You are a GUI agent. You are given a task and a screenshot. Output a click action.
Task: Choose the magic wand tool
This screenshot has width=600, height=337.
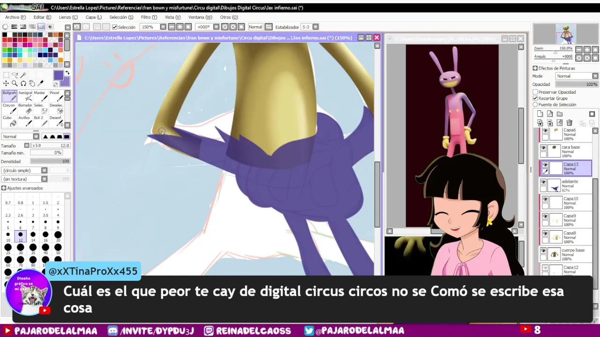pyautogui.click(x=23, y=75)
